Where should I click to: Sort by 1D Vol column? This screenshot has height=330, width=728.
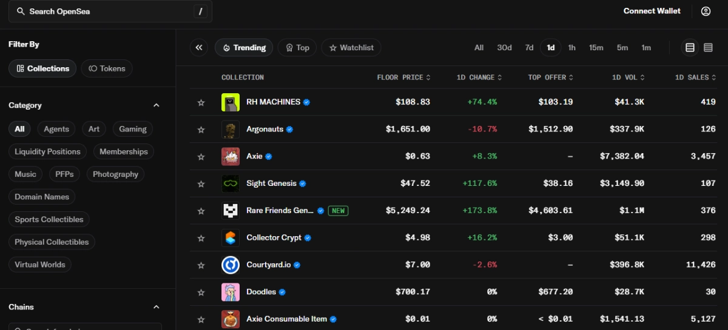coord(628,78)
